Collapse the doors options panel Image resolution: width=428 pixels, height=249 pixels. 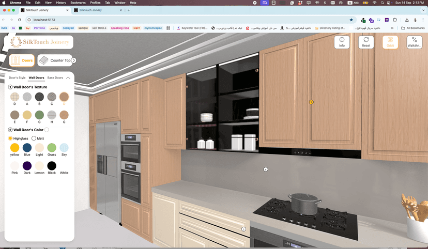pyautogui.click(x=68, y=77)
